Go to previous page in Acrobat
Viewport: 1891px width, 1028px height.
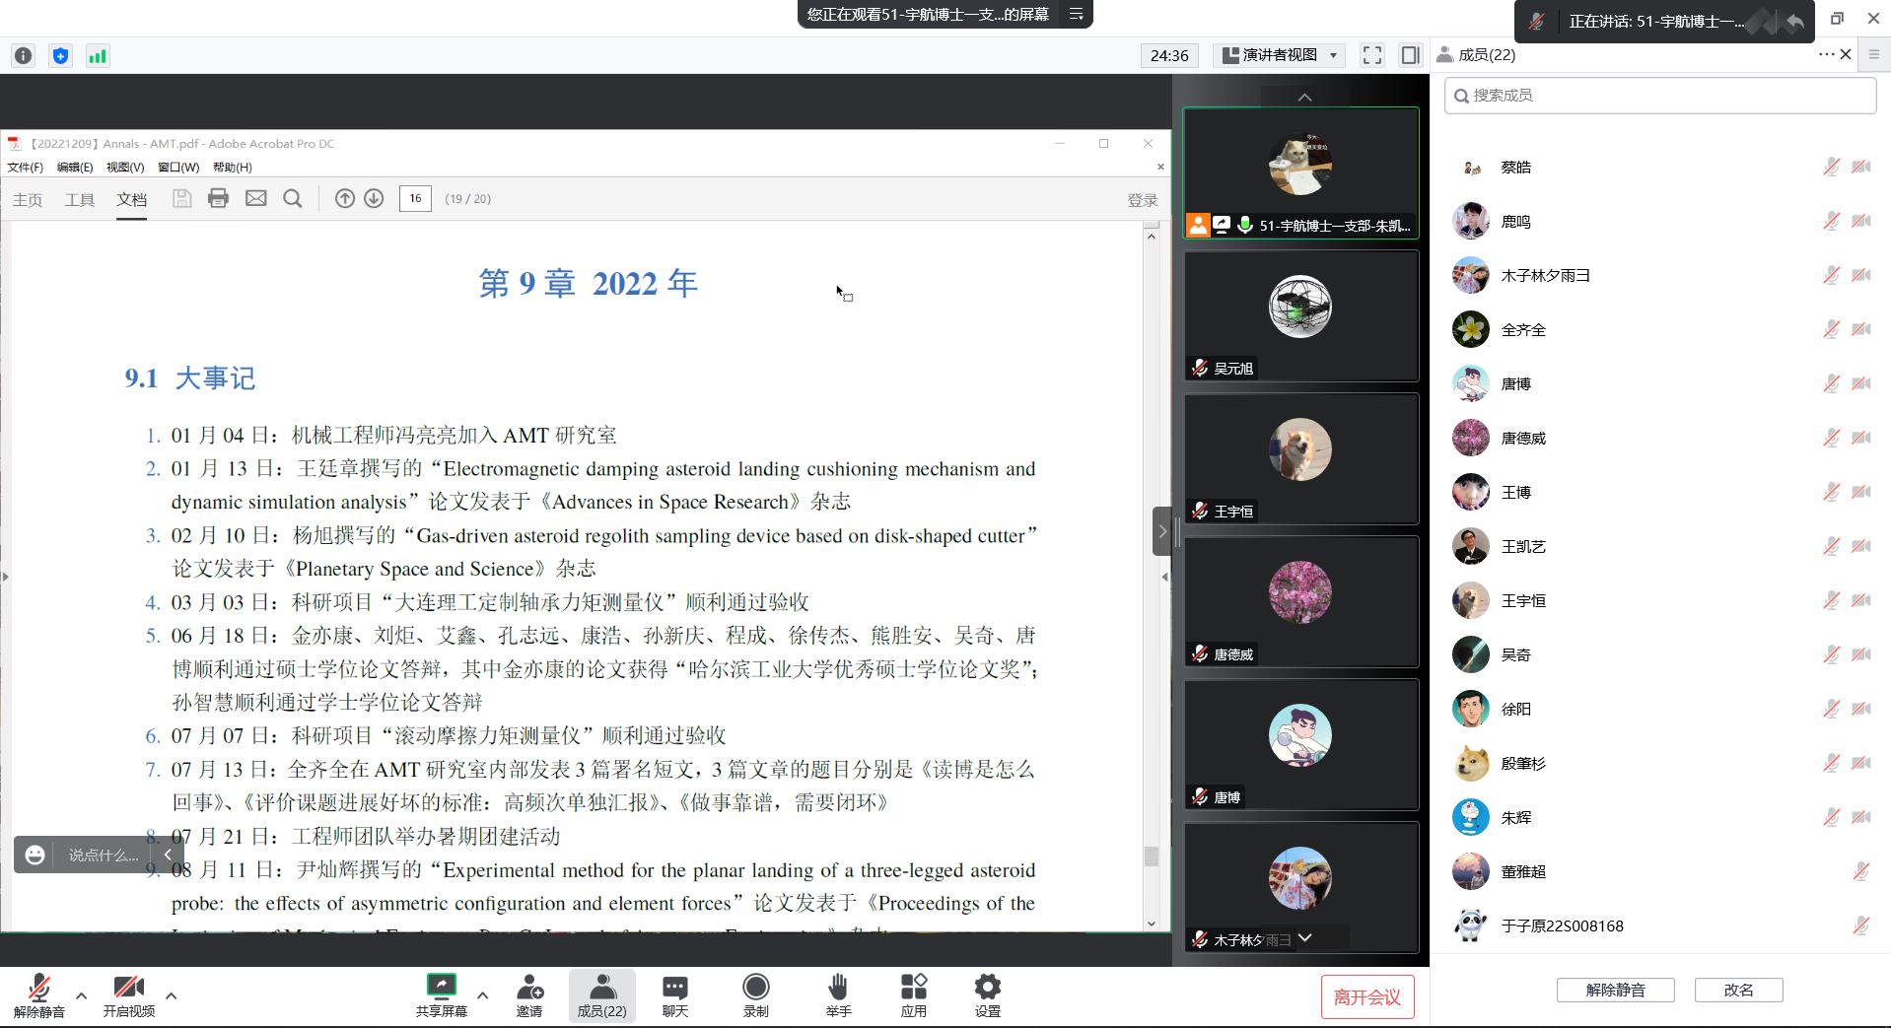[344, 198]
